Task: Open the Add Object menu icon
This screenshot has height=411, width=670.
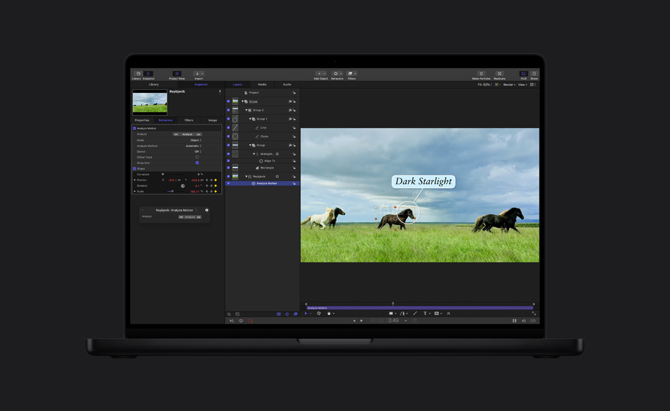Action: [x=319, y=74]
